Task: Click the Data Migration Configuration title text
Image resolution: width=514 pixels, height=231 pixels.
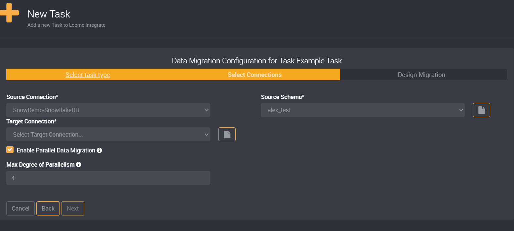Action: click(257, 61)
